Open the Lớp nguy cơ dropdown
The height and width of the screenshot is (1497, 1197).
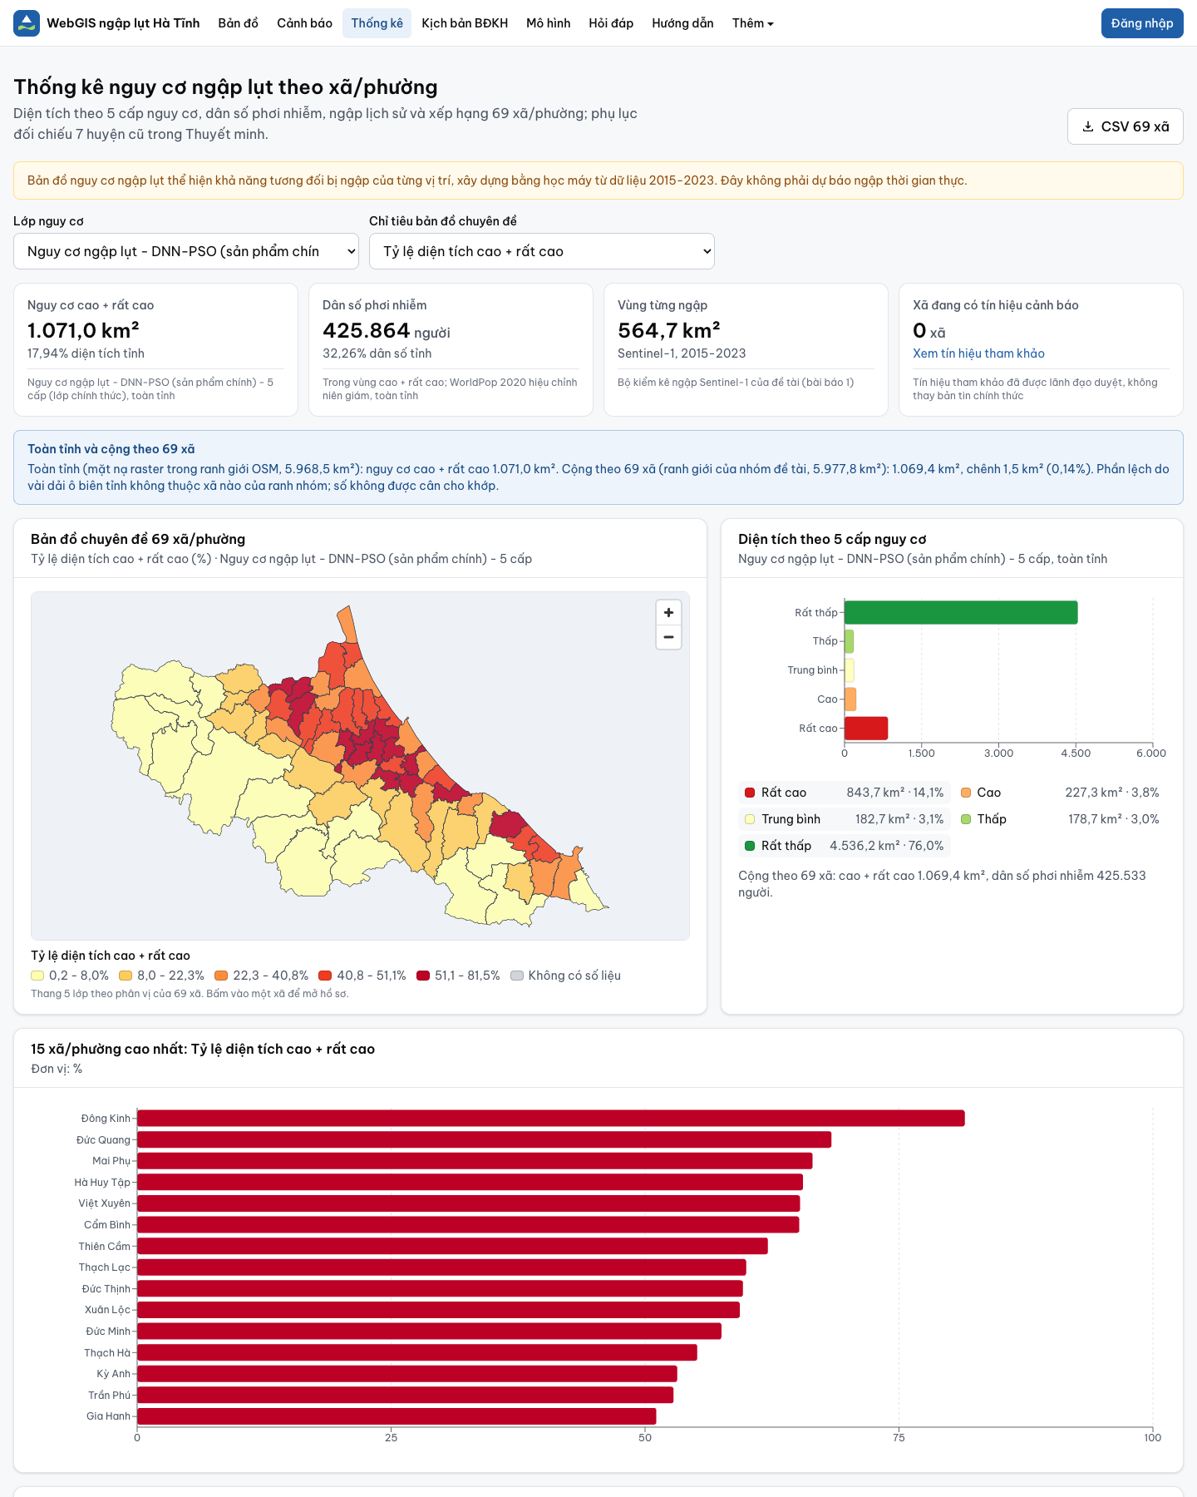coord(186,251)
